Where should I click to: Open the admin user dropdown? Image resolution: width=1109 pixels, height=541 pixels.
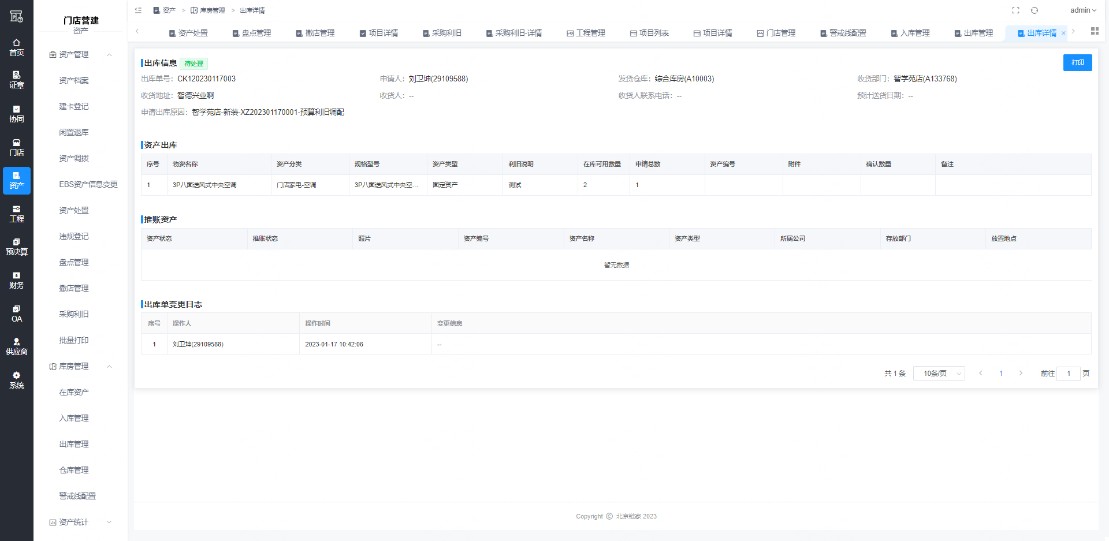point(1082,10)
